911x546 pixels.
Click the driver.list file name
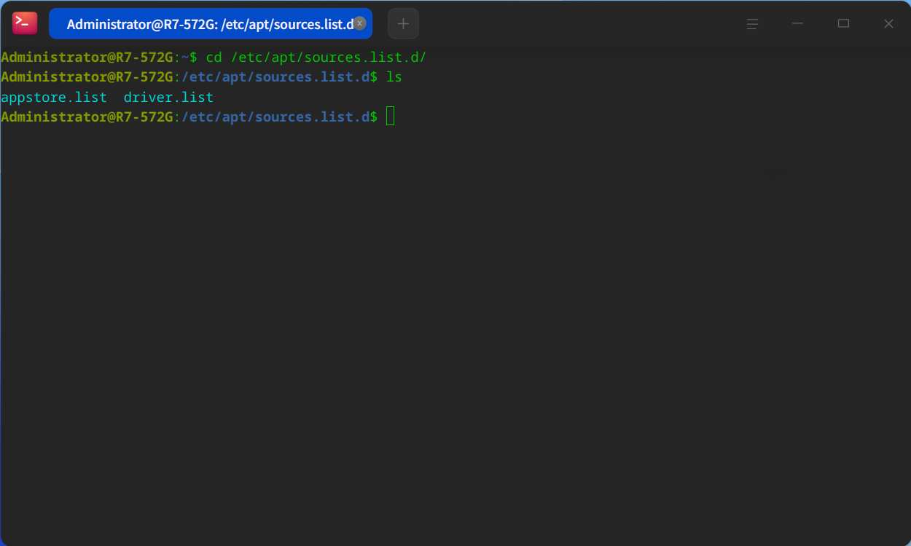168,97
